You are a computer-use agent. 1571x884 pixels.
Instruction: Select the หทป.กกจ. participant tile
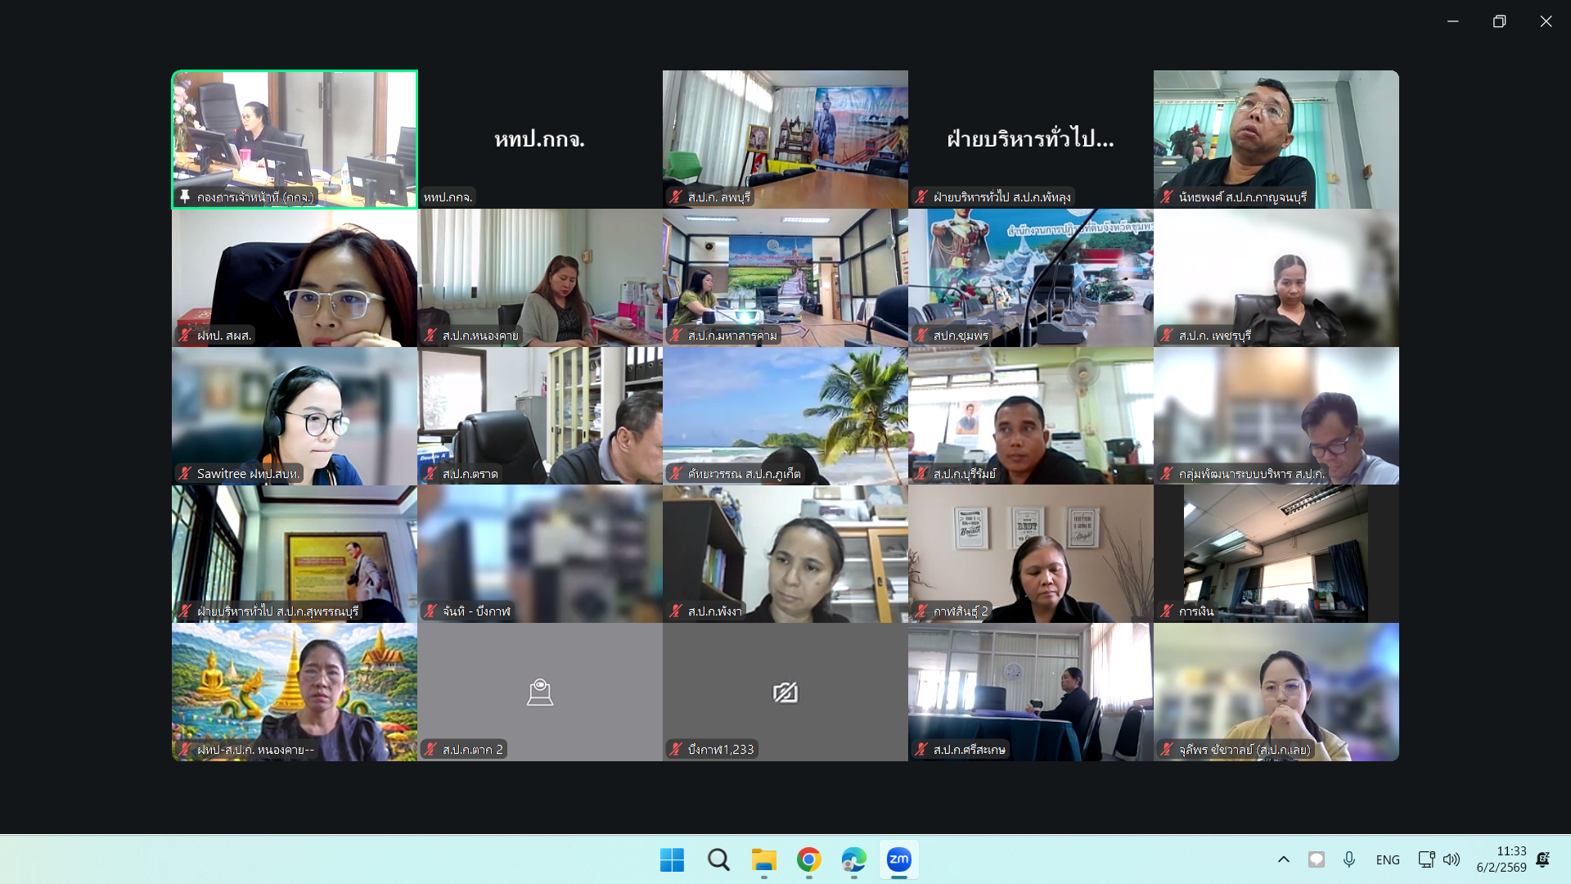(x=540, y=139)
